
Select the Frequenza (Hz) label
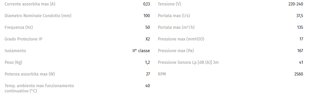click(x=19, y=28)
